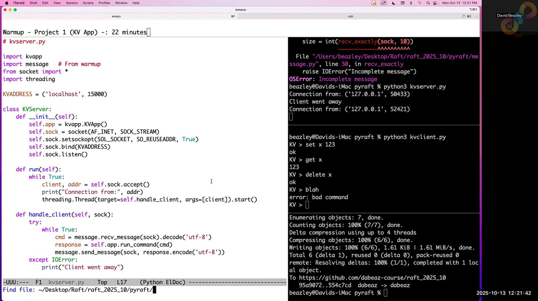Click the GitHub URL in git push output
This screenshot has width=538, height=301.
tap(372, 278)
